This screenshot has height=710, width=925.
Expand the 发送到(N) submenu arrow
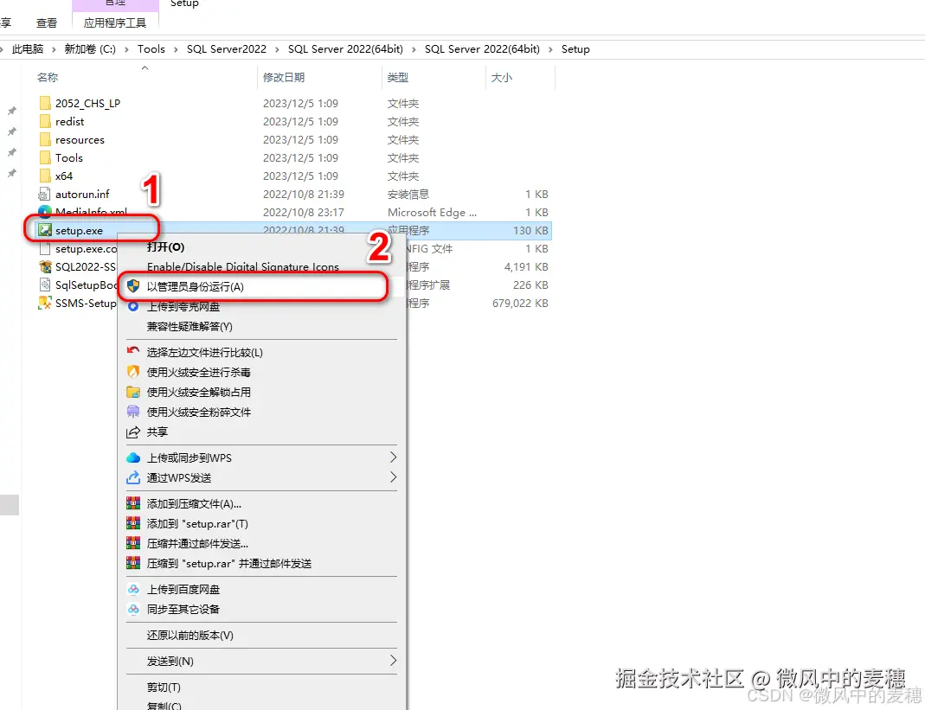[392, 662]
